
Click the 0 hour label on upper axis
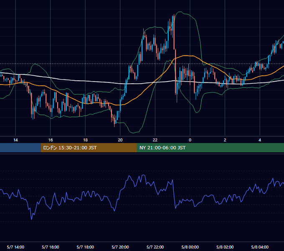tap(190, 140)
